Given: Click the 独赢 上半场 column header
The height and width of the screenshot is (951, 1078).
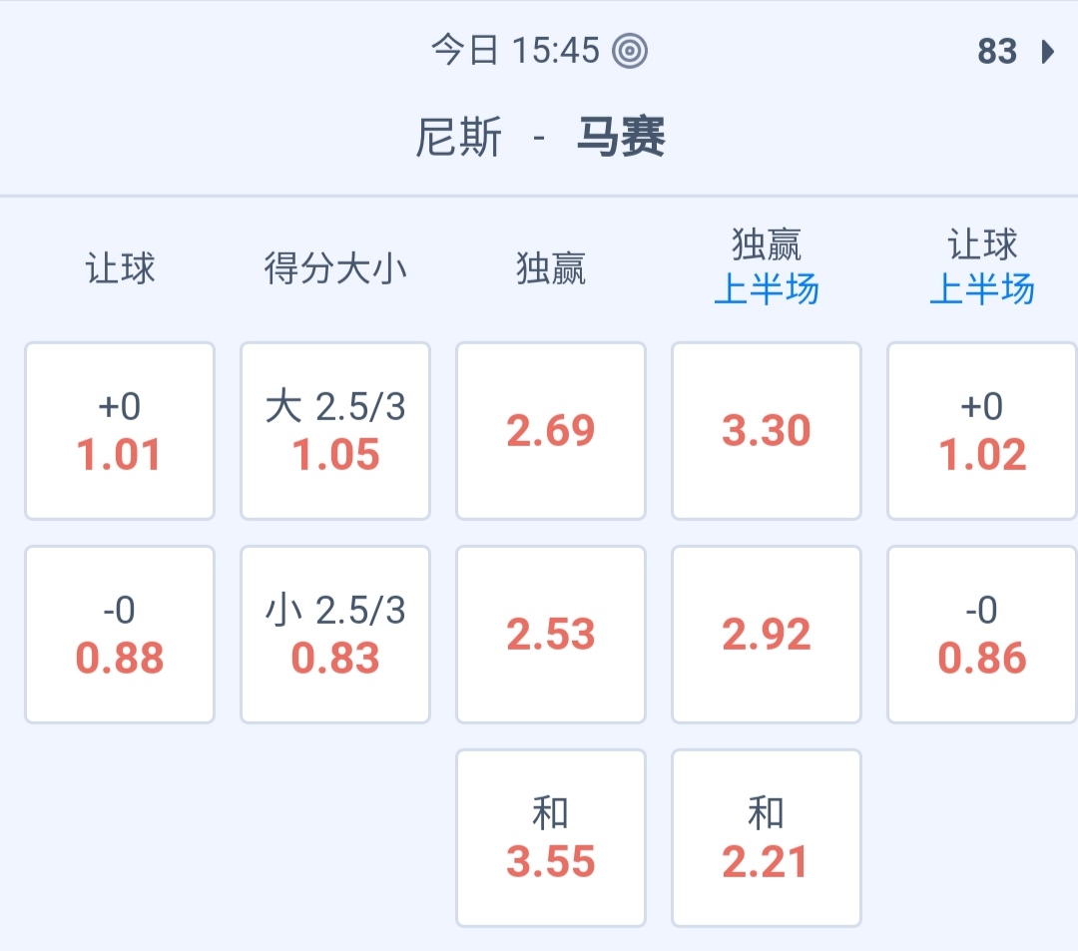Looking at the screenshot, I should [767, 267].
